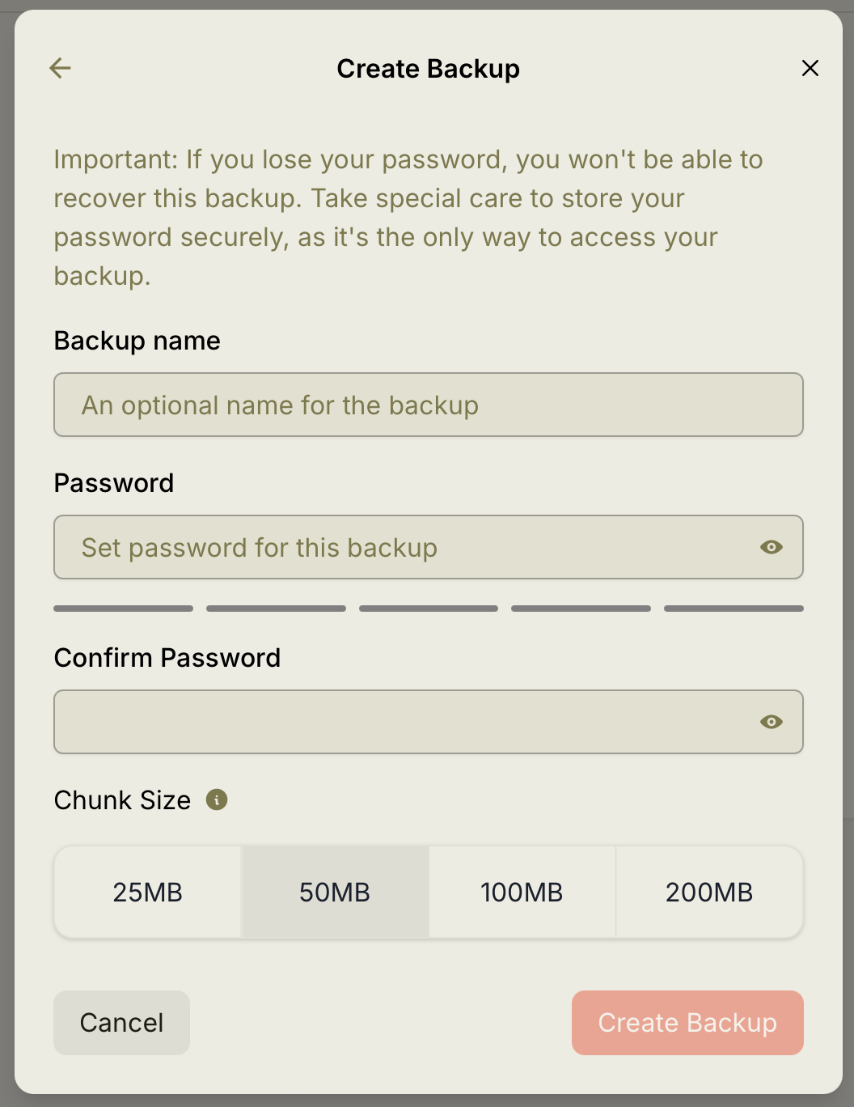The width and height of the screenshot is (854, 1107).
Task: Open the Chunk Size info tooltip icon
Action: tap(217, 799)
